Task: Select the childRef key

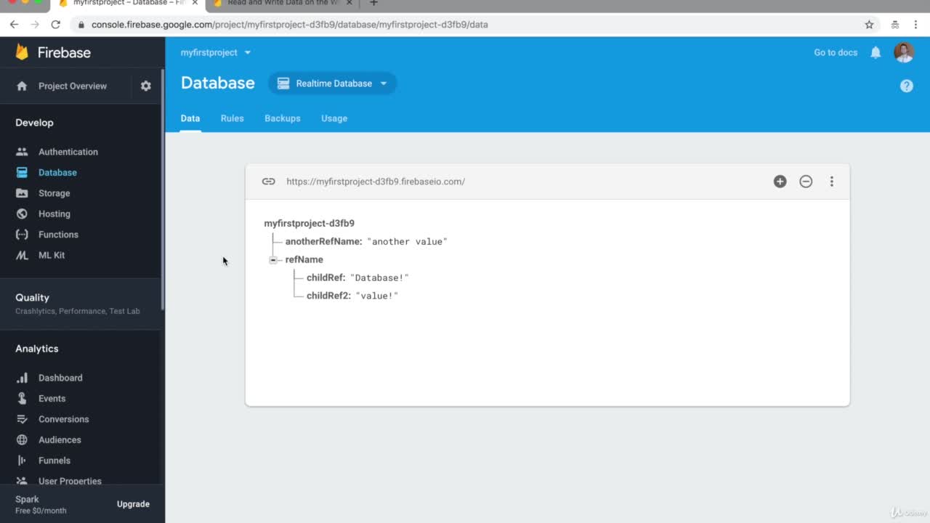Action: [325, 277]
